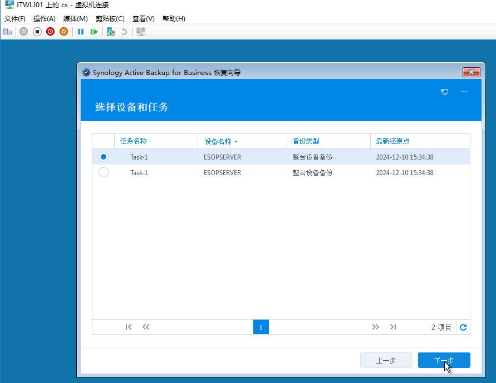Image resolution: width=496 pixels, height=383 pixels.
Task: Click the Checkpoint toolbar icon
Action: pyautogui.click(x=111, y=32)
